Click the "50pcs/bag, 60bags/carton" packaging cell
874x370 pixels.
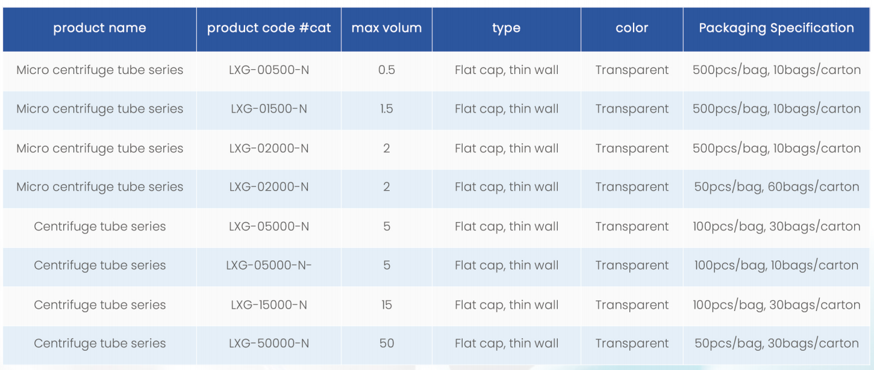tap(776, 187)
